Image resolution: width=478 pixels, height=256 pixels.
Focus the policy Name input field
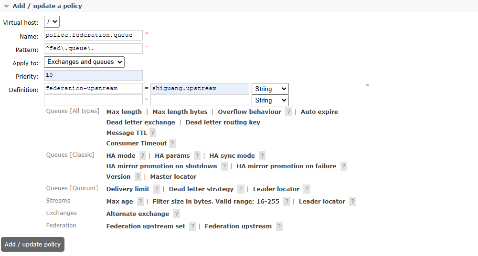(x=93, y=35)
